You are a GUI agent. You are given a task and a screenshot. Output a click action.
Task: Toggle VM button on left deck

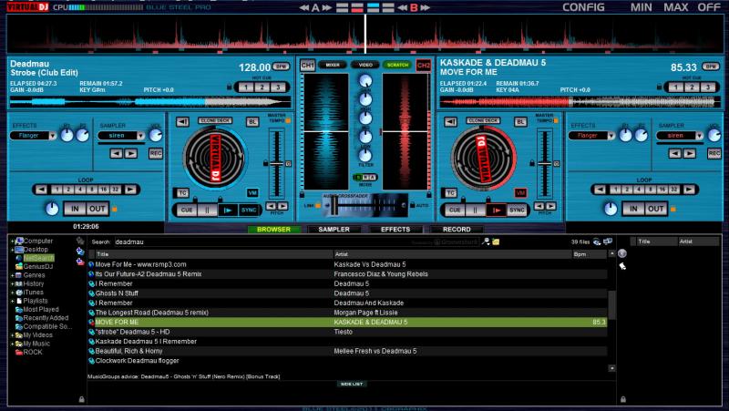tap(252, 192)
